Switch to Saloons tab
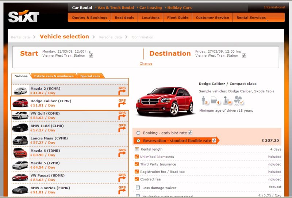The image size is (292, 198). 21,76
